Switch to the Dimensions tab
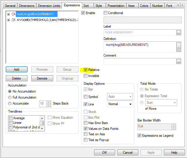187x158 pixels. 27,6
